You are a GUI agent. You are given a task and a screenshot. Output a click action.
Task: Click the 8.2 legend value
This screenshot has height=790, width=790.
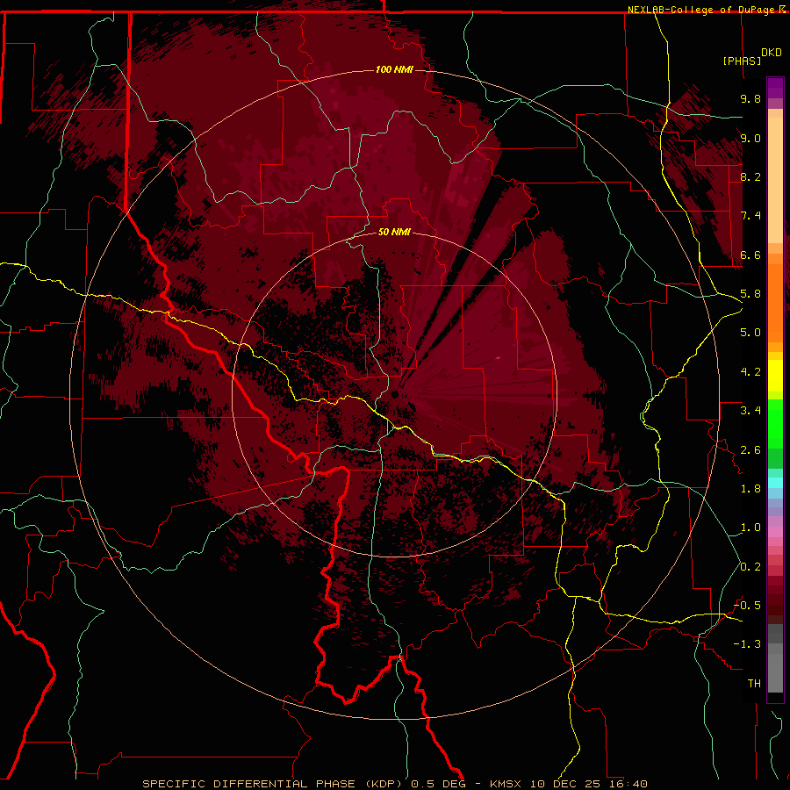[x=750, y=176]
